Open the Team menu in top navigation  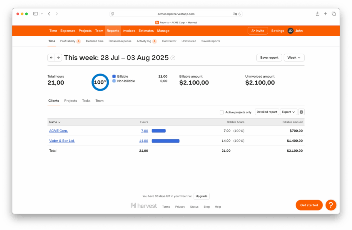tap(99, 31)
